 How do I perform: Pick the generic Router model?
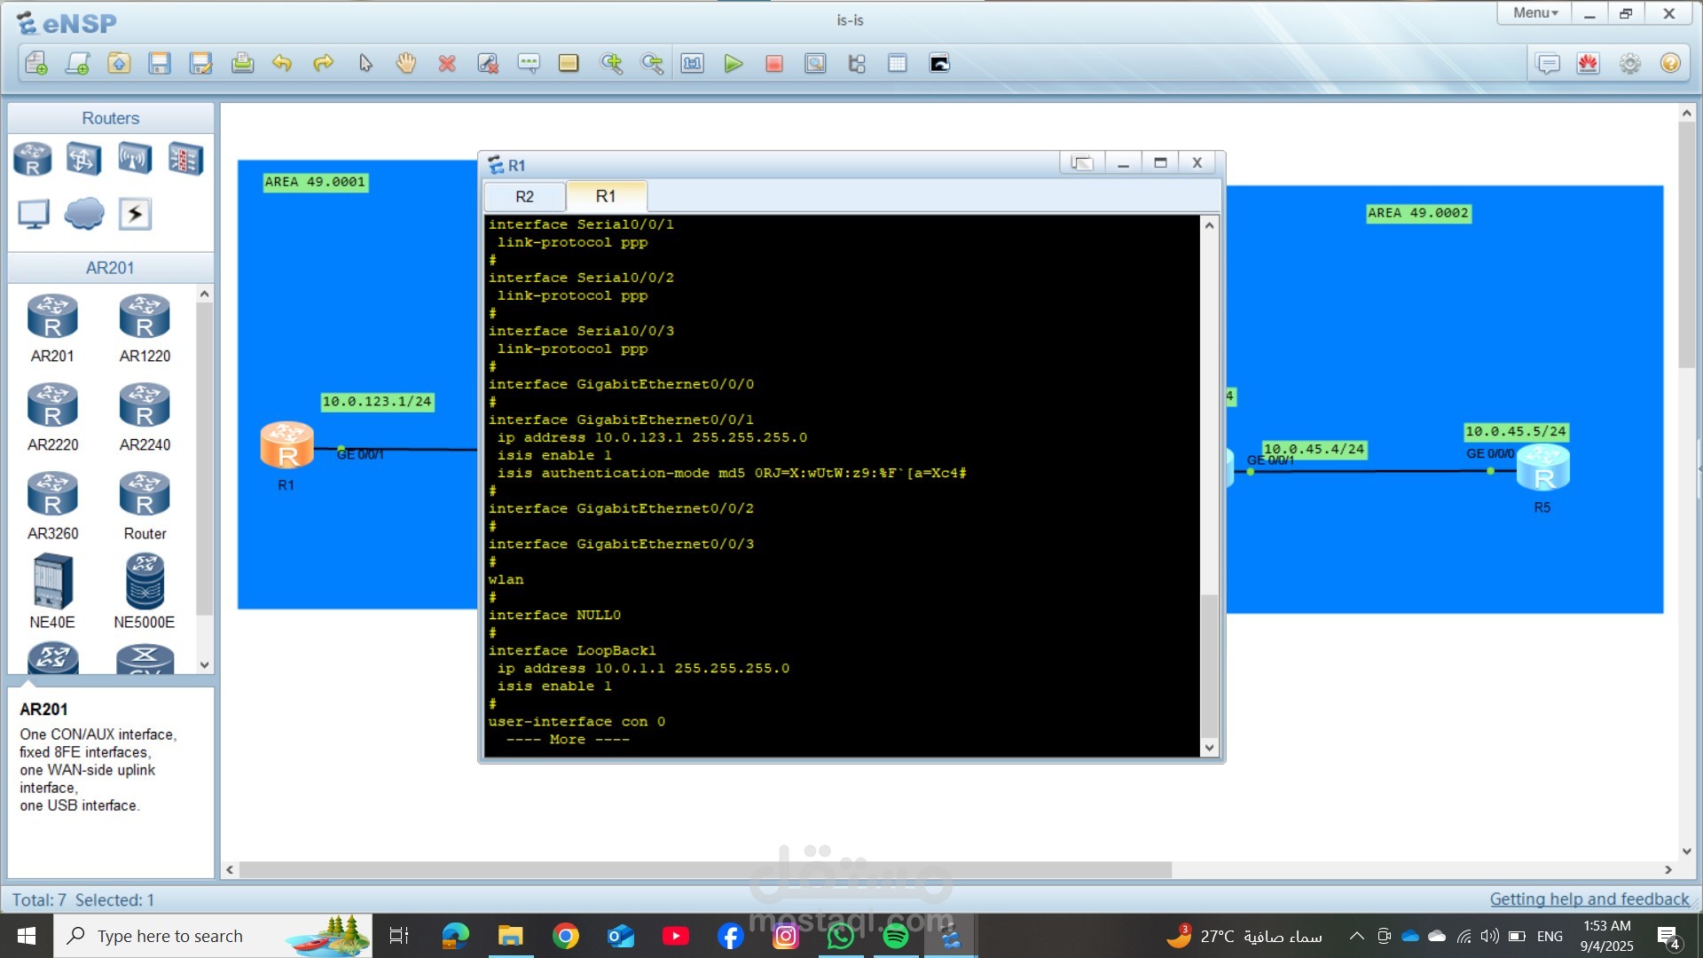[145, 506]
